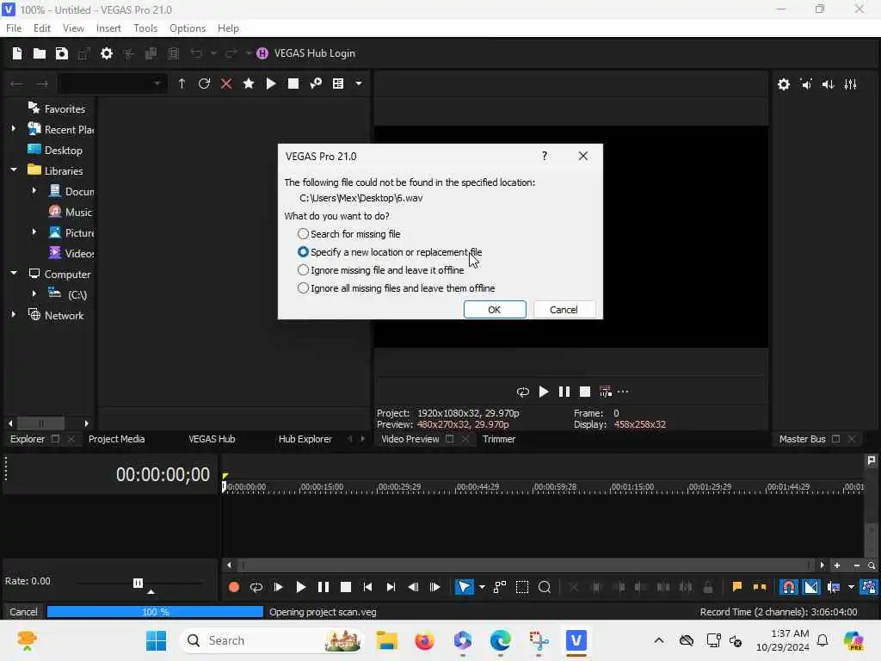881x661 pixels.
Task: Open the Explorer address path combo box
Action: click(x=113, y=83)
